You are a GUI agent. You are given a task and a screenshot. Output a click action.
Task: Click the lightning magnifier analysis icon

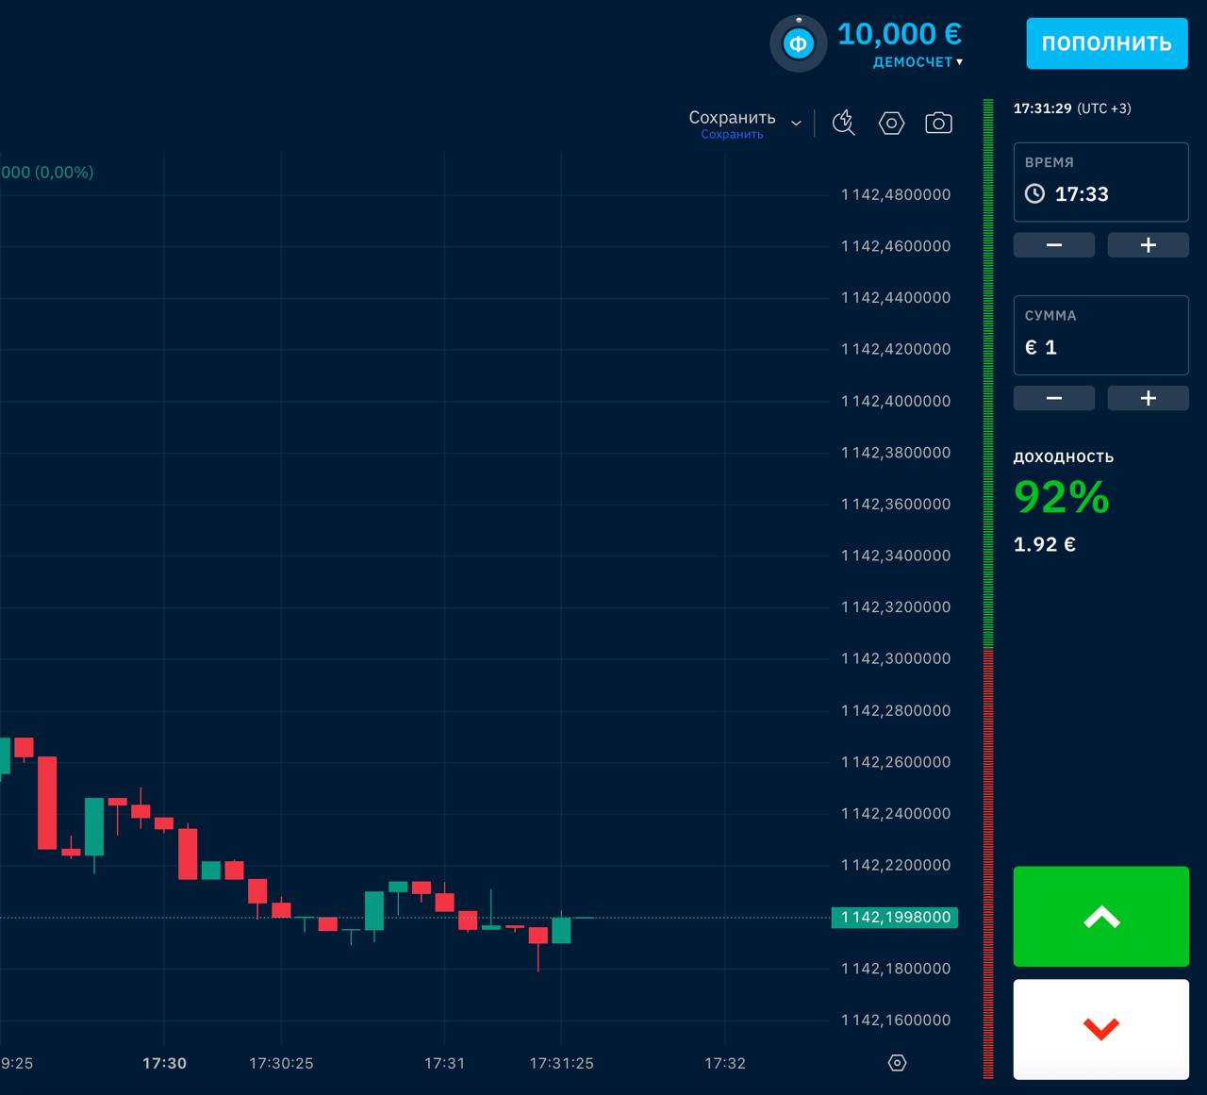[842, 123]
